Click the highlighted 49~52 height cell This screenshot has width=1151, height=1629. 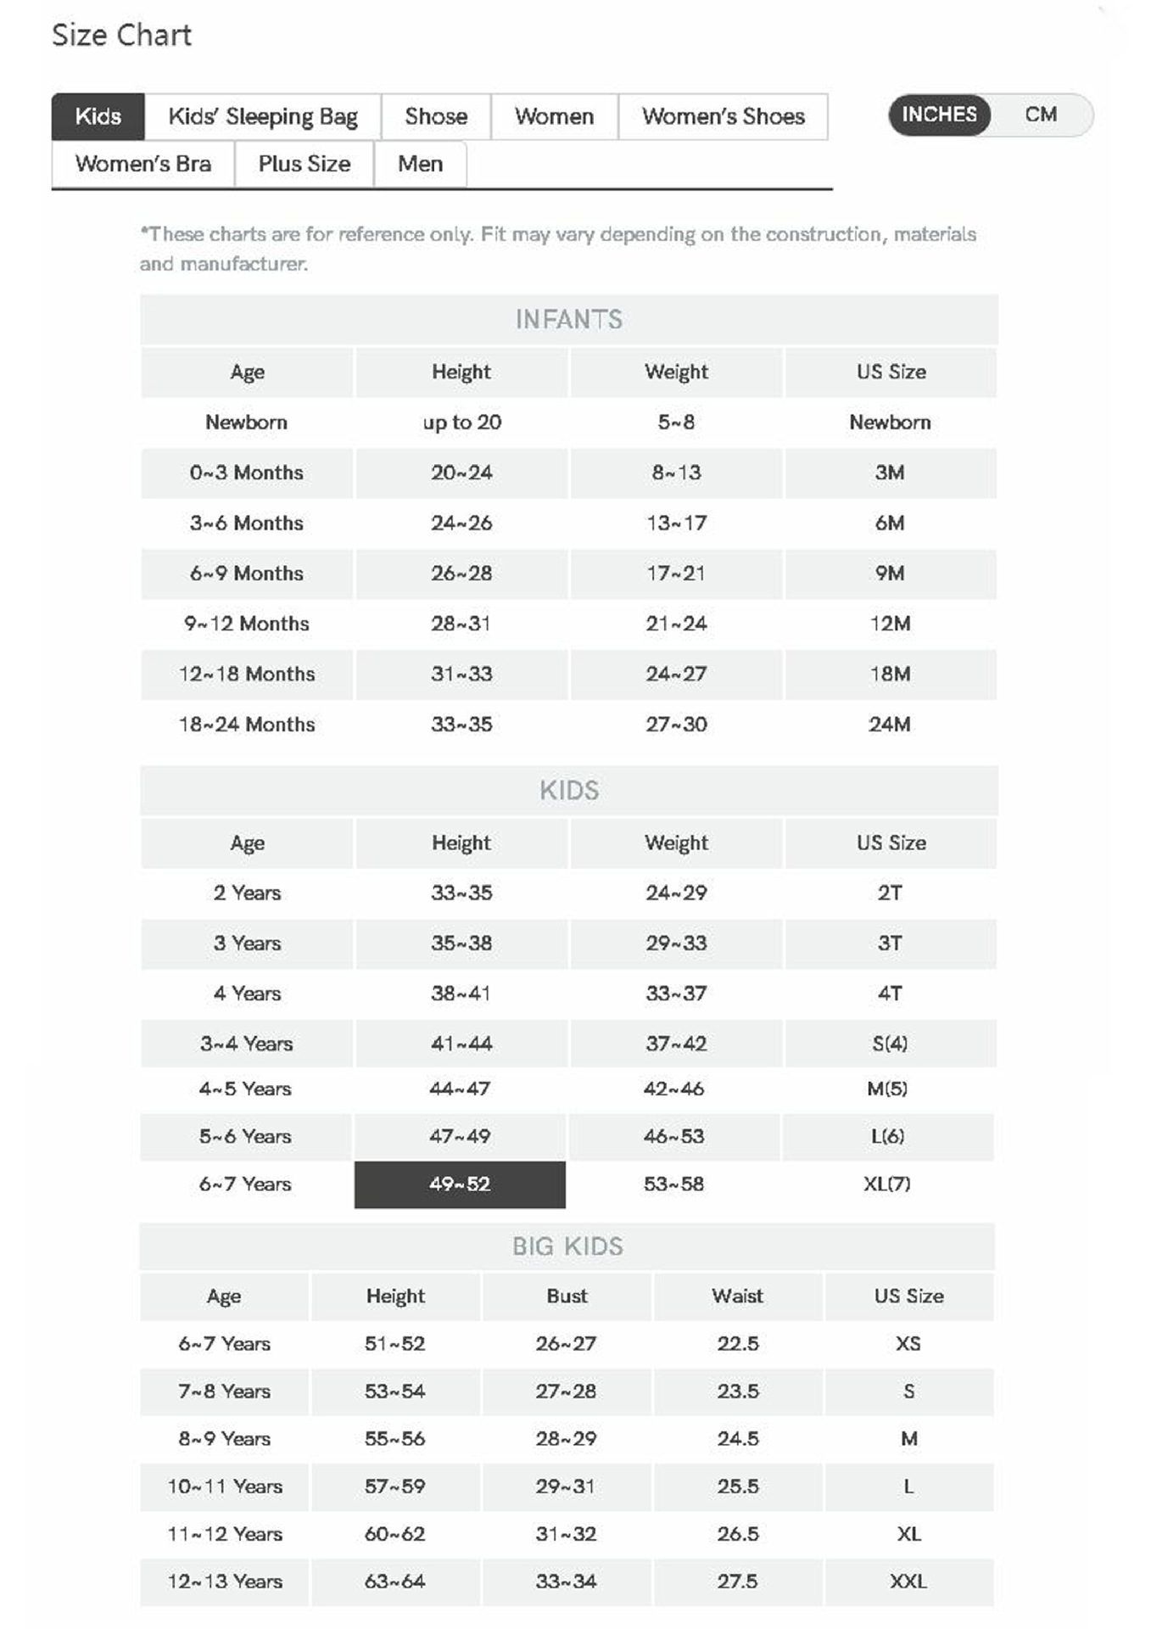pos(460,1184)
